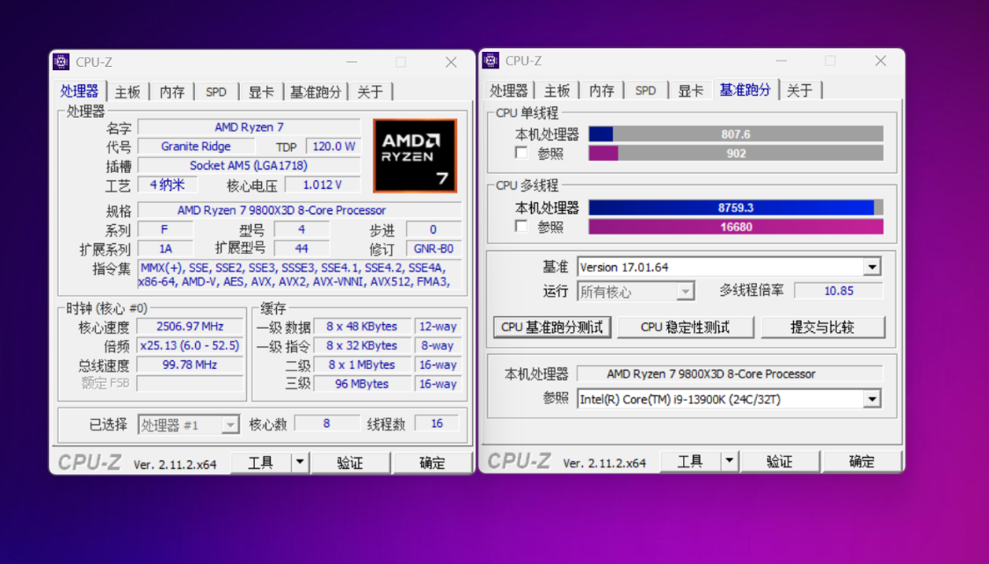This screenshot has height=564, width=989.
Task: Switch to 显卡 tab in the processor window
Action: coord(260,92)
